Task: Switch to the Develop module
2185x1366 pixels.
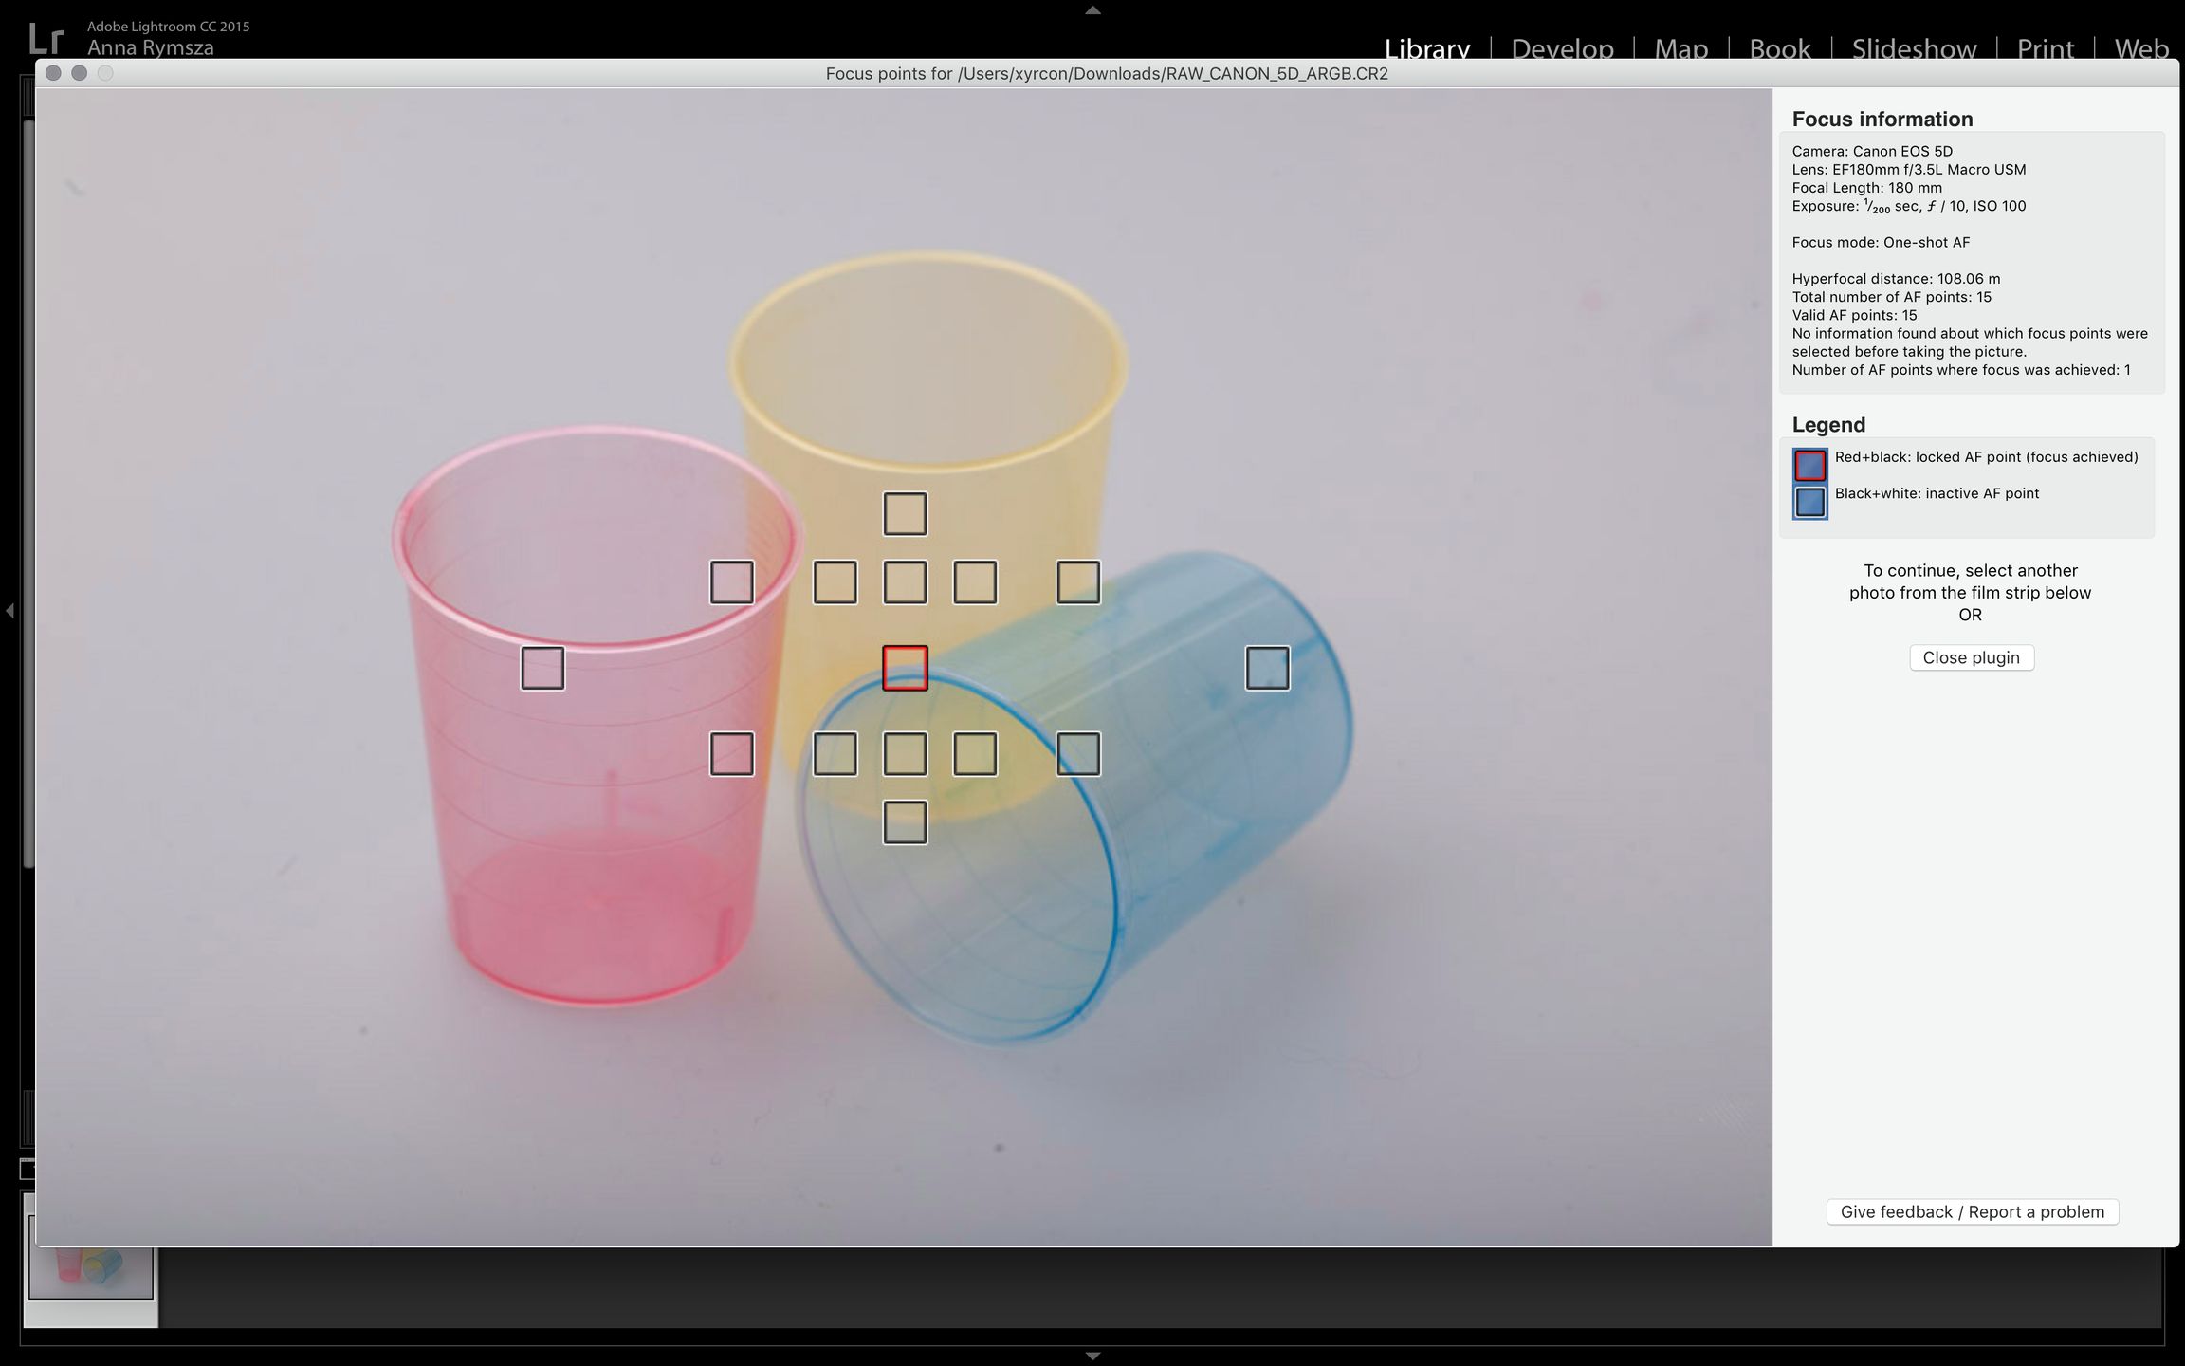Action: (x=1562, y=47)
